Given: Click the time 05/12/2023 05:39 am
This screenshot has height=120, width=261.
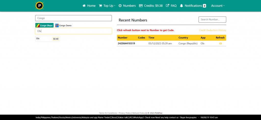Looking at the screenshot, I should 160,44.
